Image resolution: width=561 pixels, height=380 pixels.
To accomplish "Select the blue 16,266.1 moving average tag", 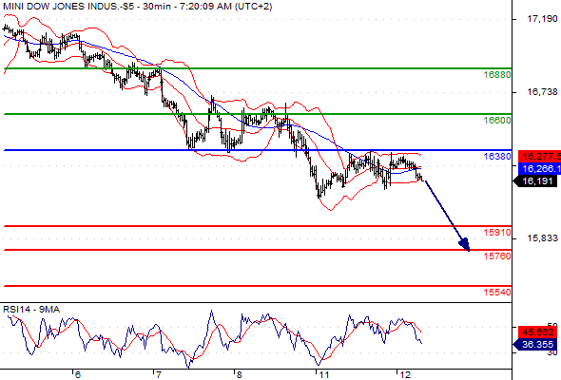I will pos(539,168).
